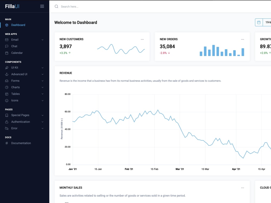Open the calendar date picker icon

[x=259, y=22]
